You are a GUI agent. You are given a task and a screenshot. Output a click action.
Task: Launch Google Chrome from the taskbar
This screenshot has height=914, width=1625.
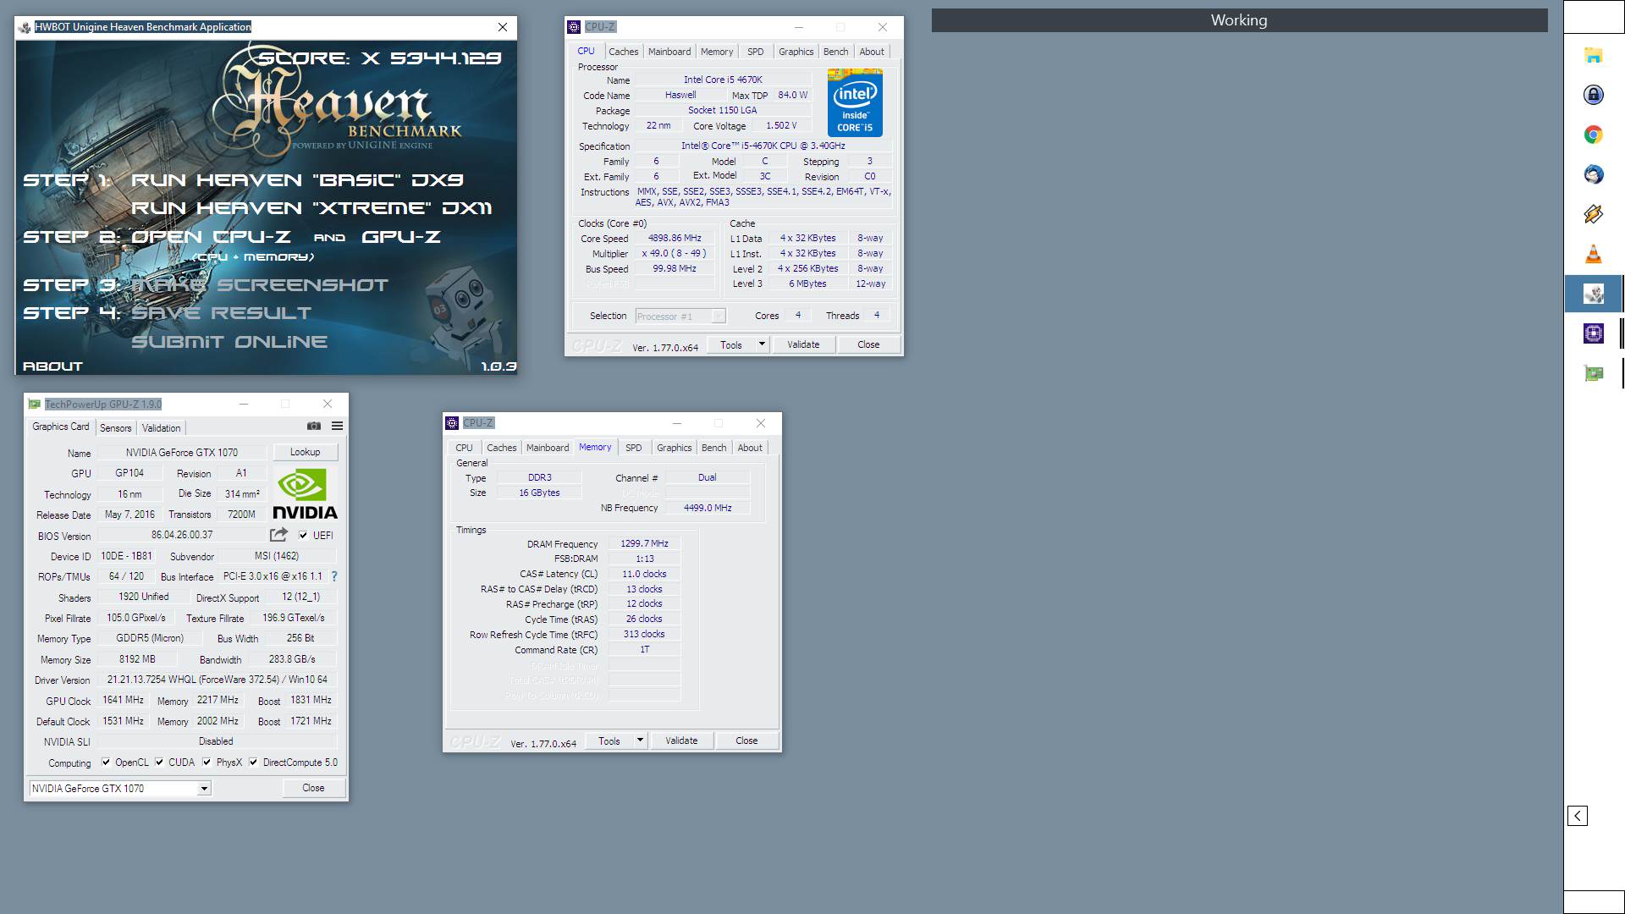pos(1593,135)
